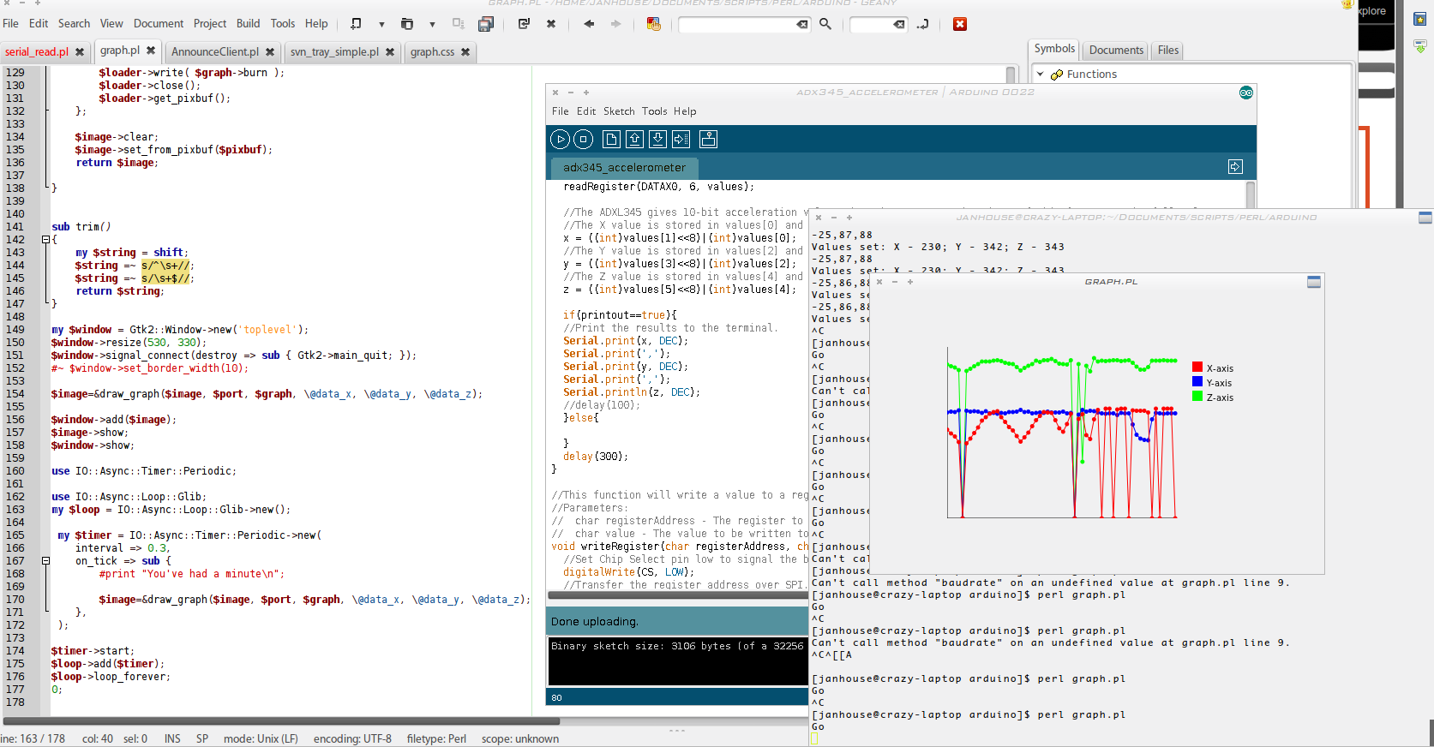Click the Arduino Verify (play) button
The width and height of the screenshot is (1434, 747).
click(x=560, y=139)
